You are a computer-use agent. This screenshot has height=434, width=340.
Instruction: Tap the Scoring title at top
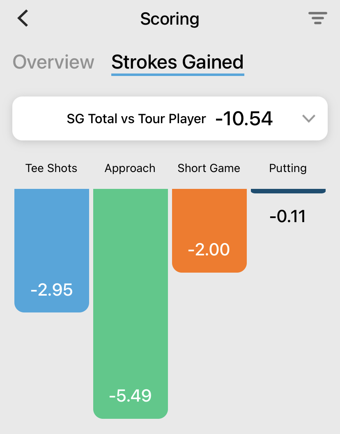pyautogui.click(x=170, y=18)
